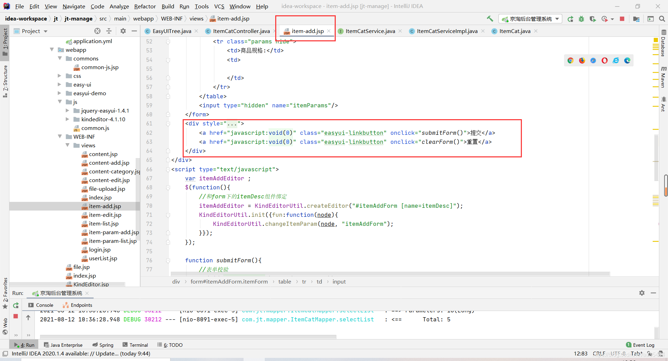Collapse the views folder
The height and width of the screenshot is (361, 668).
67,145
